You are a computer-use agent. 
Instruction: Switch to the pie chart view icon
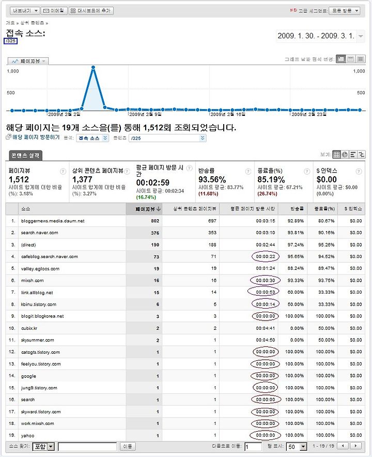point(345,155)
